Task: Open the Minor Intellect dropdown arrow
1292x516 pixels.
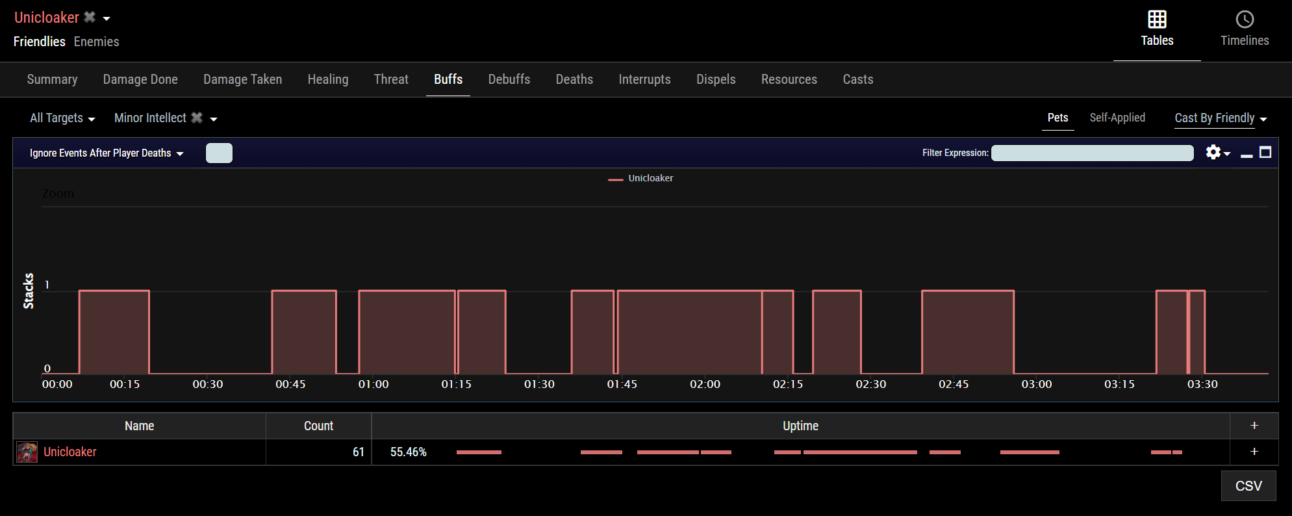Action: click(x=214, y=119)
